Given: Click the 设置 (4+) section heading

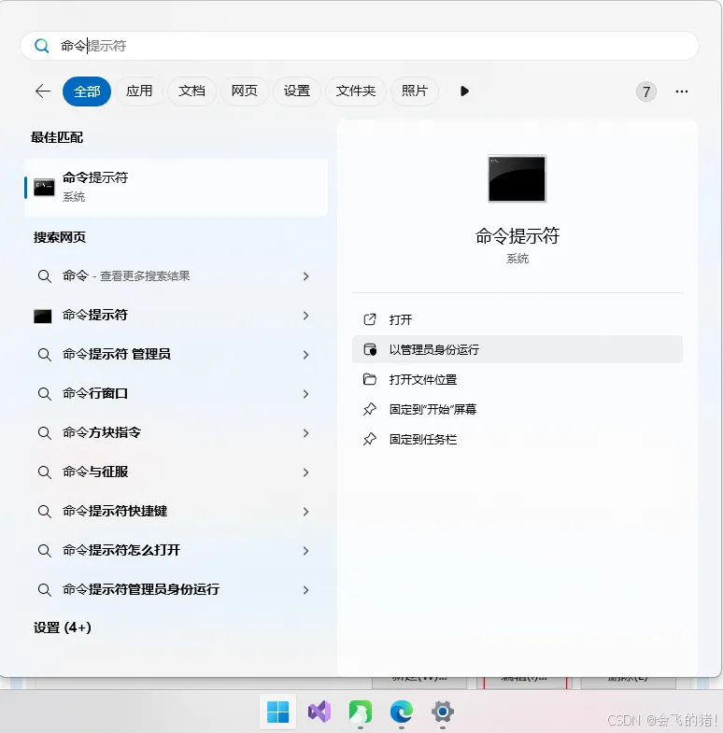Looking at the screenshot, I should click(63, 627).
